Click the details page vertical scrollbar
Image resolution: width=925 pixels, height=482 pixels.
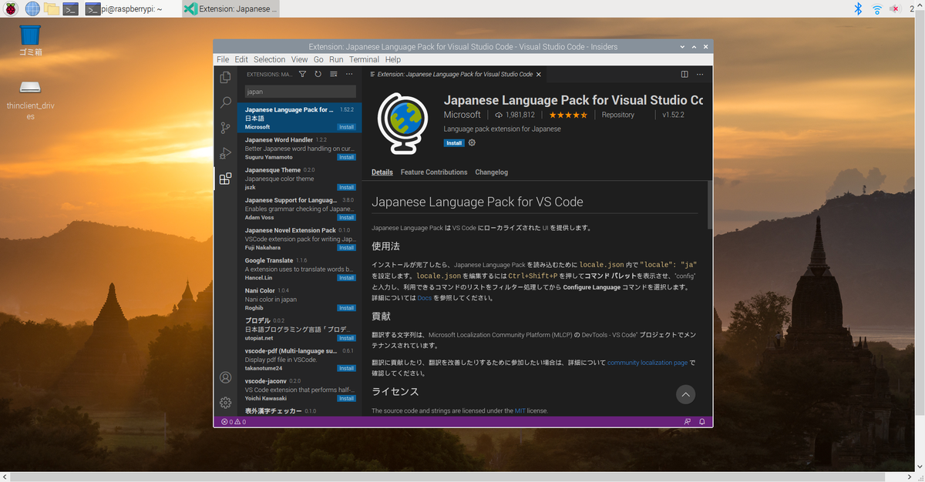pyautogui.click(x=710, y=205)
